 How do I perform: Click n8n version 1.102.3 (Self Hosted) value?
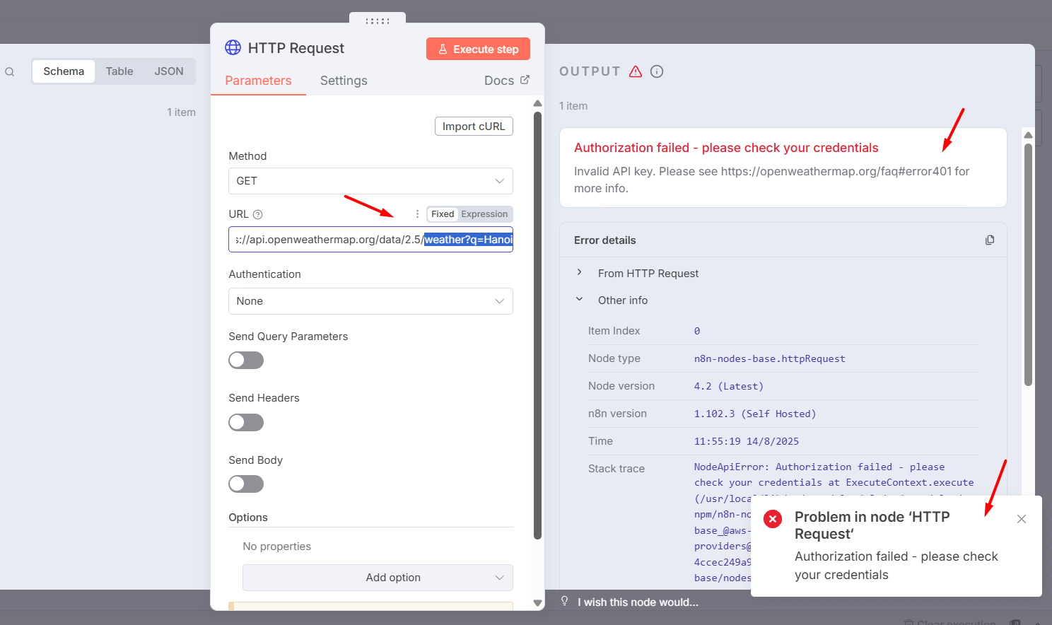[754, 414]
